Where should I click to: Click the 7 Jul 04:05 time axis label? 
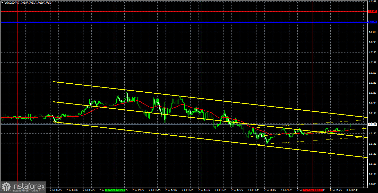pyautogui.click(x=72, y=190)
